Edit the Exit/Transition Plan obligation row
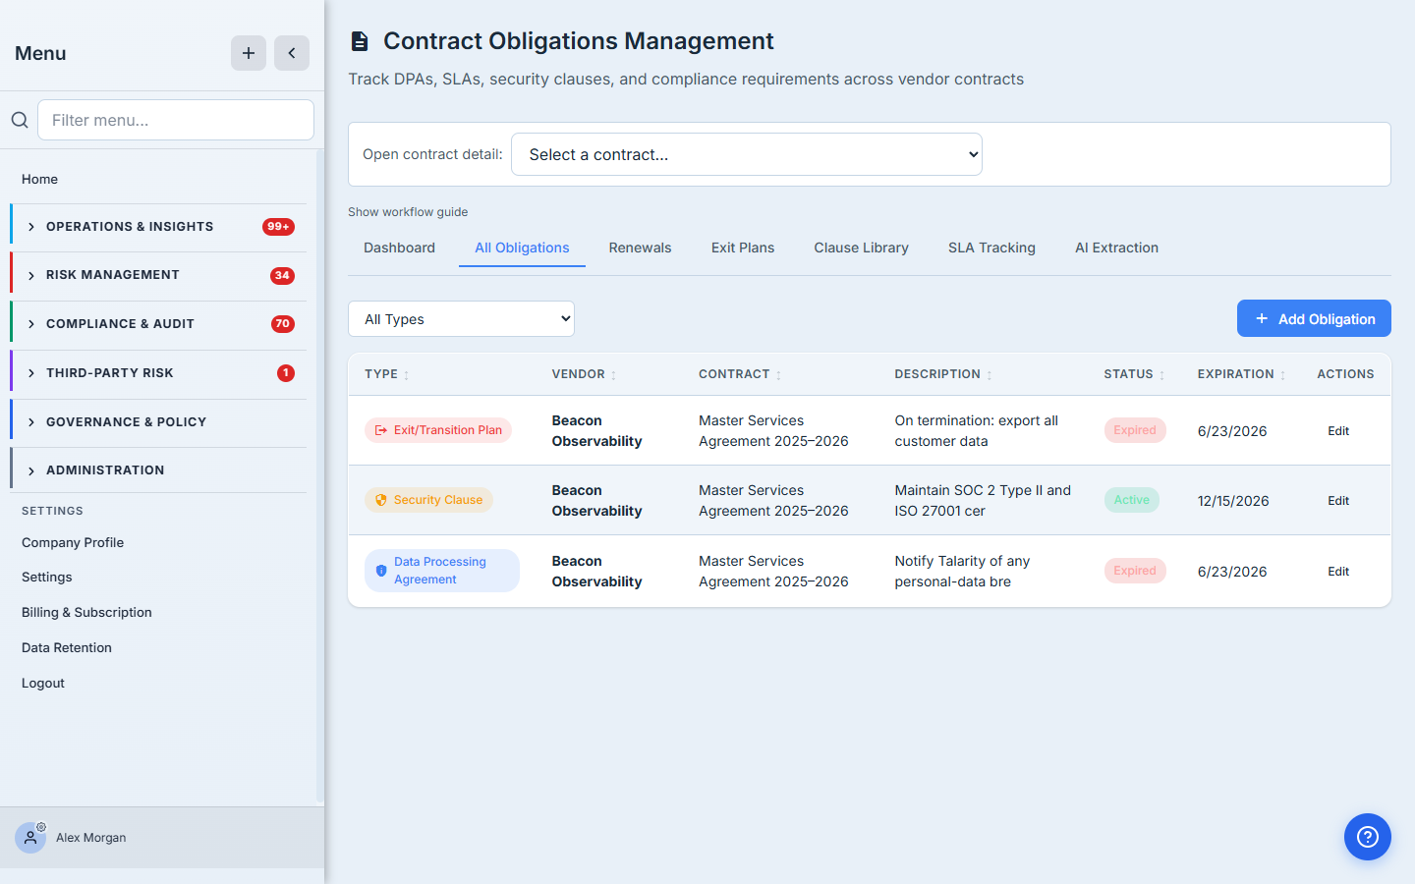The height and width of the screenshot is (884, 1415). click(x=1338, y=431)
